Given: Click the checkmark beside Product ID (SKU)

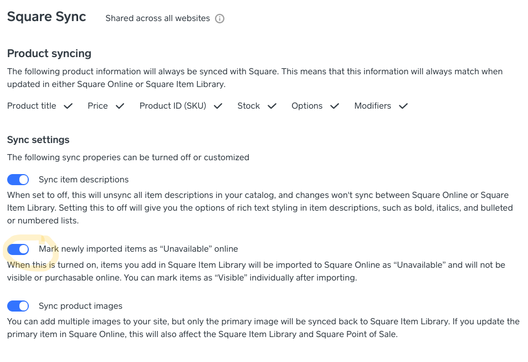Looking at the screenshot, I should click(218, 106).
